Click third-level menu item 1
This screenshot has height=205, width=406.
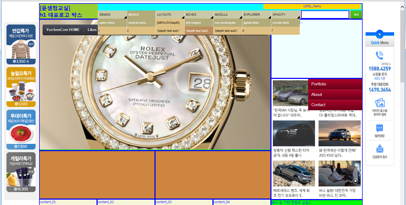pos(112,31)
